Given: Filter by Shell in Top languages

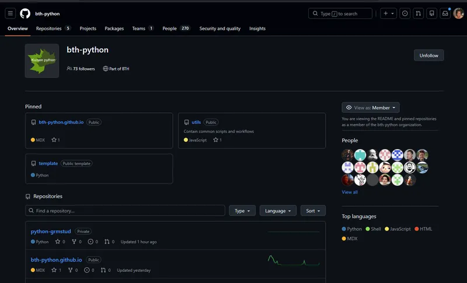Looking at the screenshot, I should tap(373, 229).
